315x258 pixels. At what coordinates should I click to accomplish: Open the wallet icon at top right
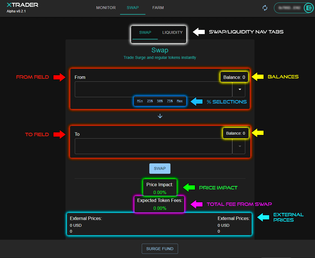point(309,8)
